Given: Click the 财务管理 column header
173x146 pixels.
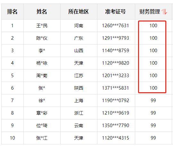Looking at the screenshot, I should point(153,12).
